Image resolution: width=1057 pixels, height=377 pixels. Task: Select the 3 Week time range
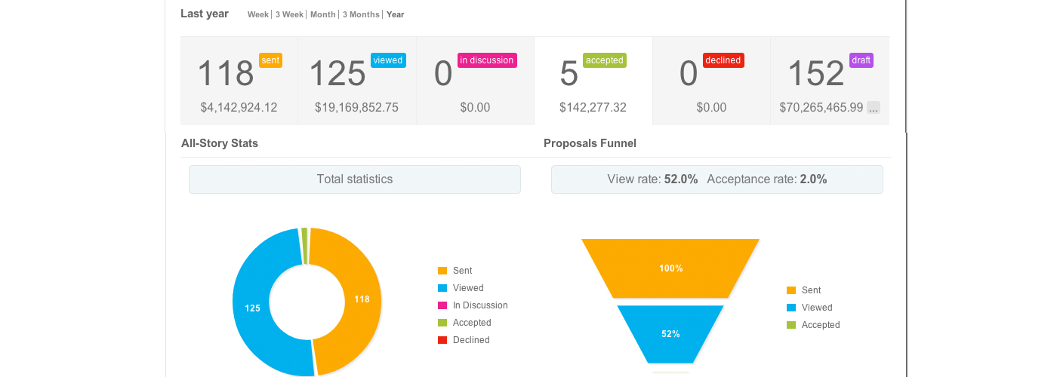pyautogui.click(x=289, y=14)
